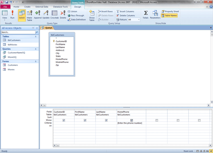This screenshot has height=153, width=213.
Task: Uncheck Show for FirstName column
Action: (85, 120)
